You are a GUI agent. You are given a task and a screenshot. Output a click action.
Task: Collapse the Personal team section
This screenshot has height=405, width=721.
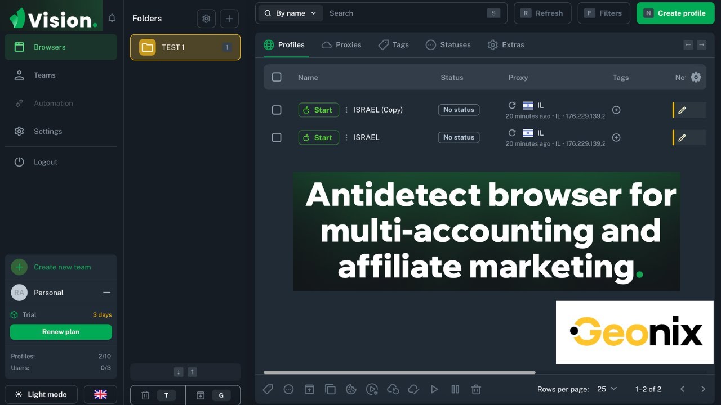coord(106,292)
